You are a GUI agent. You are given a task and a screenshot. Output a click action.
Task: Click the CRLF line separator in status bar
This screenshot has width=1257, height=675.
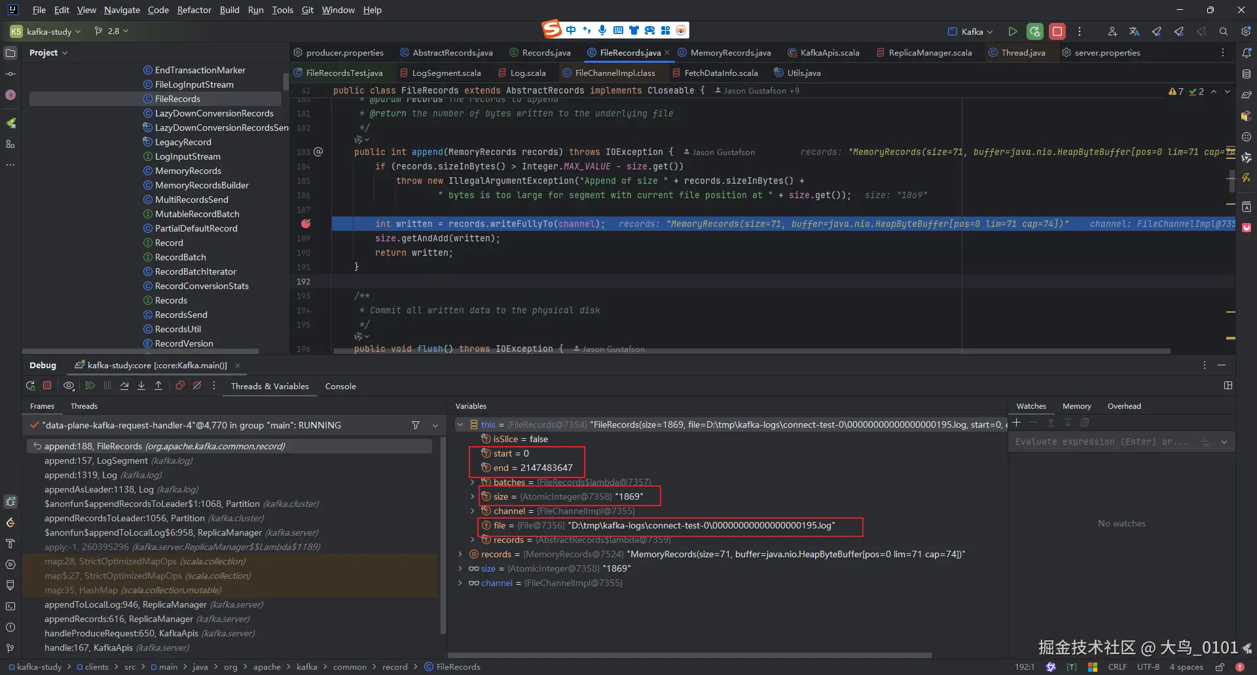pos(1117,667)
